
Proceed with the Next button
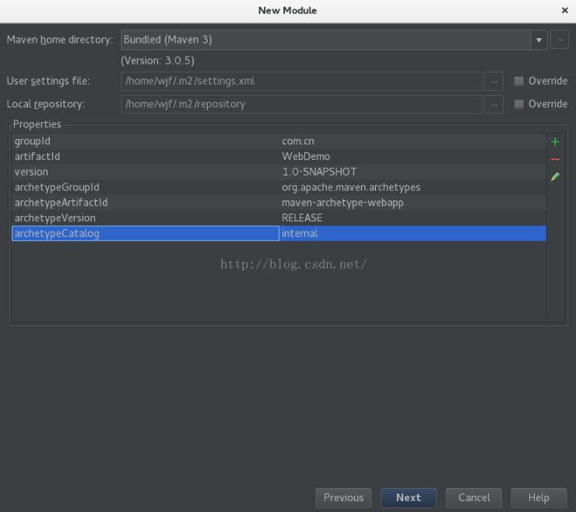[409, 498]
